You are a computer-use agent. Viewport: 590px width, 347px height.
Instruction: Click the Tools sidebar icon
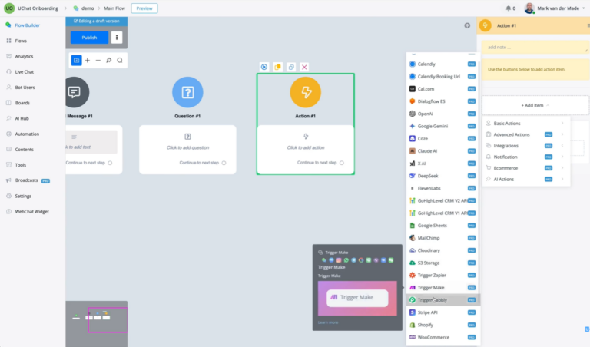click(x=8, y=164)
